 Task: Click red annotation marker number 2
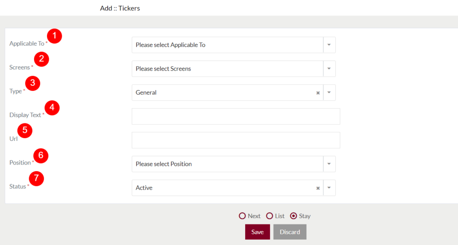point(42,59)
